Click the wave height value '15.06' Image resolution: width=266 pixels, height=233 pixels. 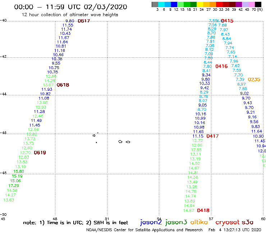tap(15, 181)
